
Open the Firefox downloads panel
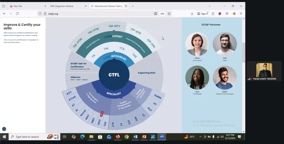tap(192, 14)
